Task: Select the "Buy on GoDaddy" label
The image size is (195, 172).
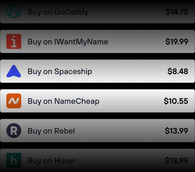Action: (x=58, y=12)
